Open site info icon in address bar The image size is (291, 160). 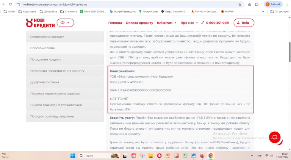tap(19, 4)
